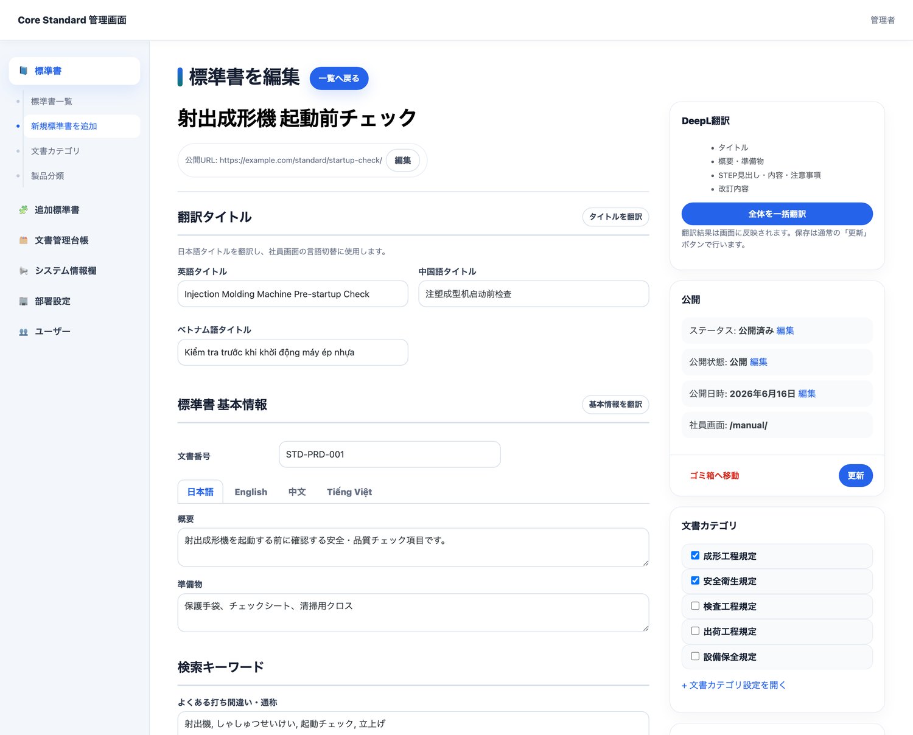The image size is (913, 735).
Task: Open the 中文 language tab
Action: (297, 492)
